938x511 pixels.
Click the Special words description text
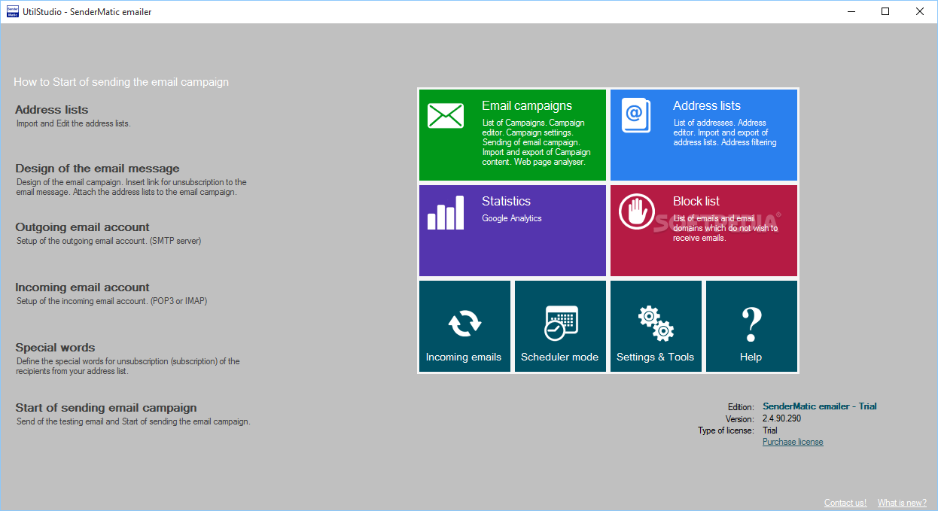tap(128, 367)
